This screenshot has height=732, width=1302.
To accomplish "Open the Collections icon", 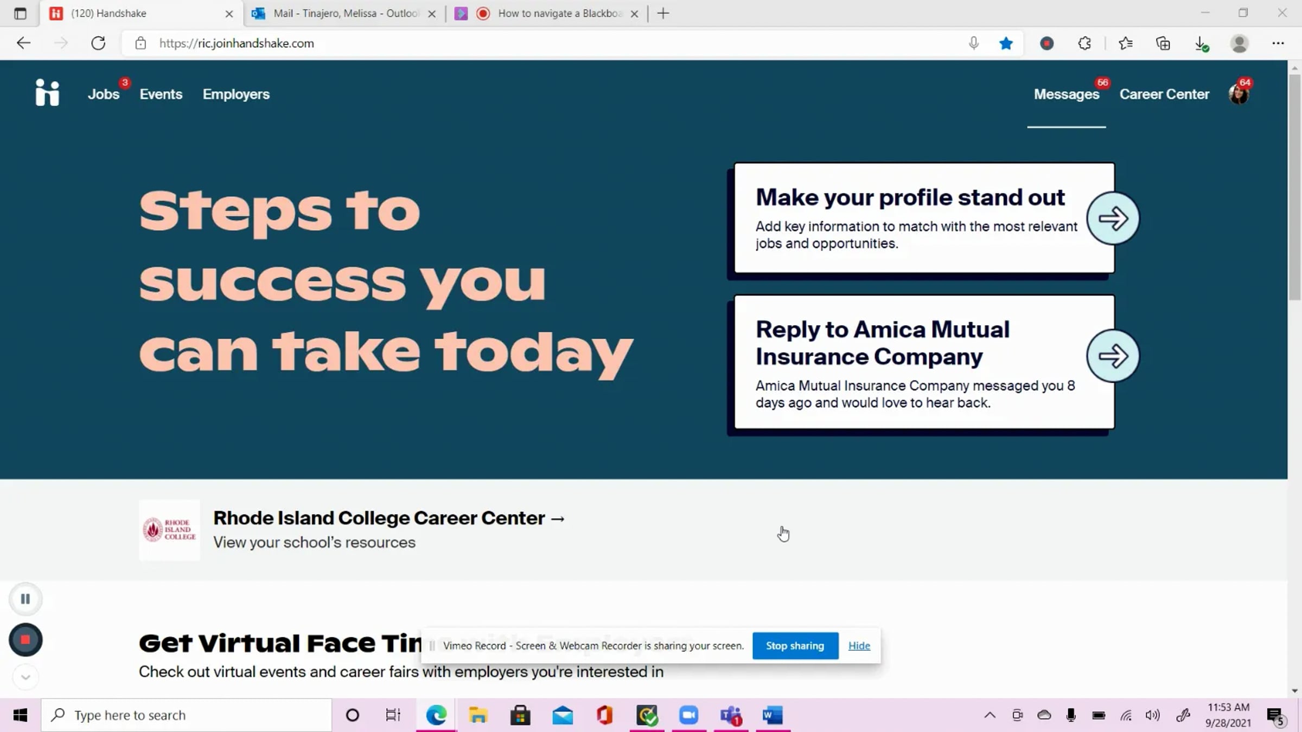I will (x=1163, y=43).
